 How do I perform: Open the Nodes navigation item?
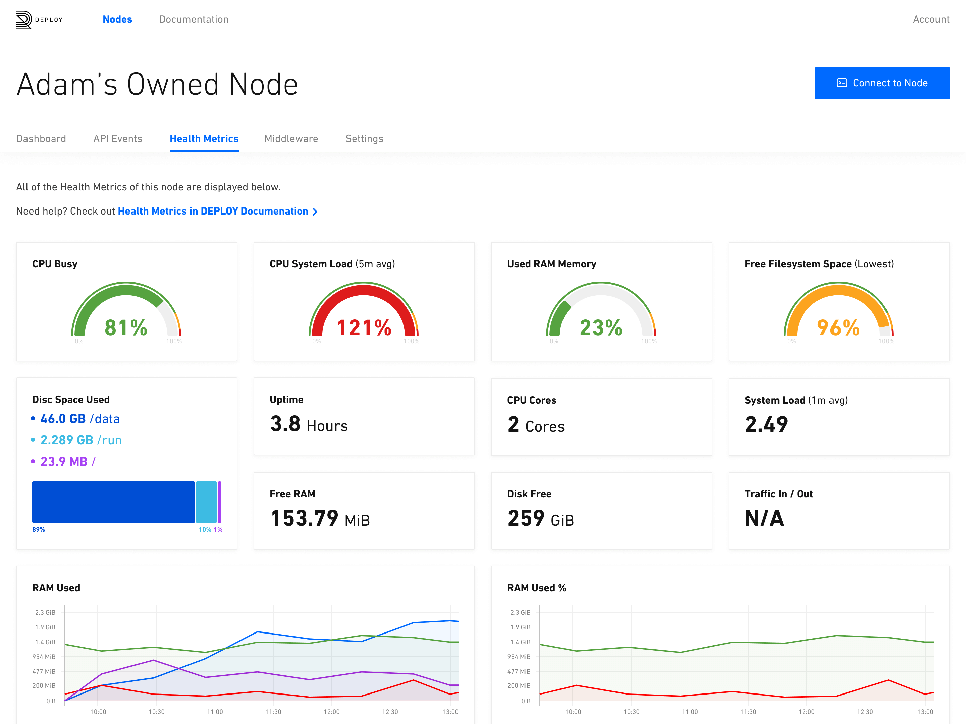(x=117, y=19)
